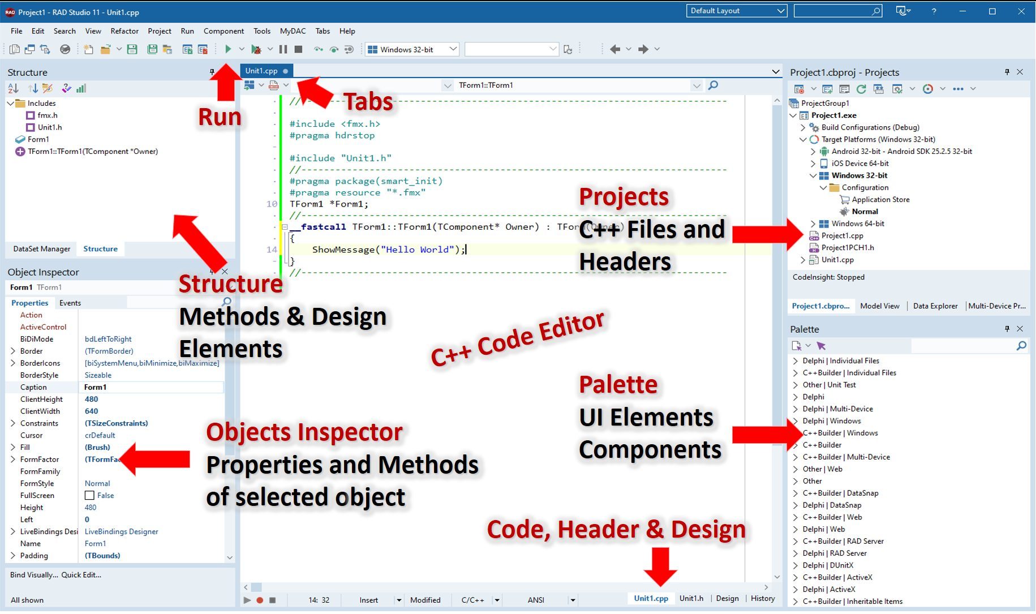Click the Stop program square icon
The image size is (1036, 614).
(299, 49)
